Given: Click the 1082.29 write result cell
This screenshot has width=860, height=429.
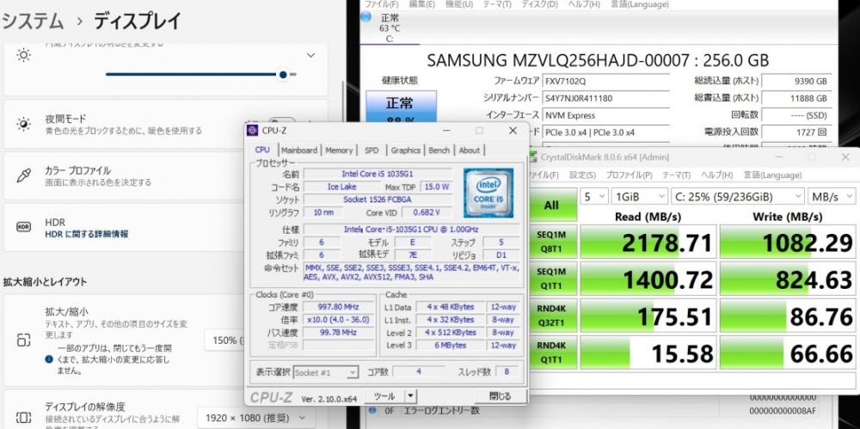Looking at the screenshot, I should [x=788, y=242].
